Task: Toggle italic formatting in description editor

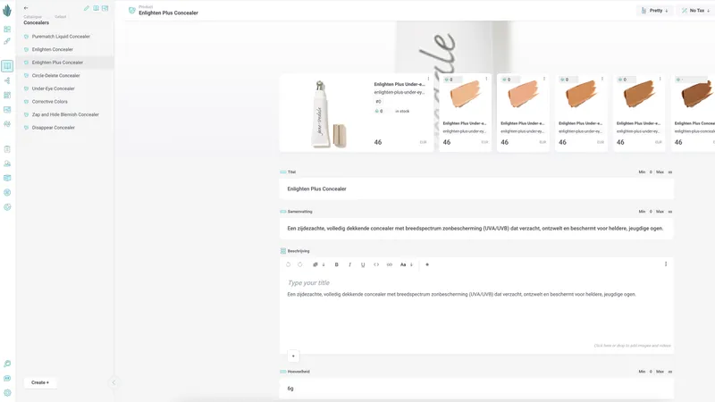Action: pos(349,264)
